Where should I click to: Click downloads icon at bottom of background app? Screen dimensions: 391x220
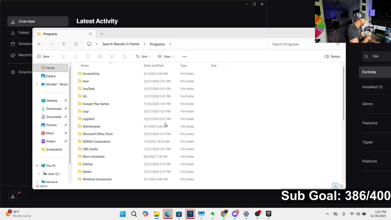(x=13, y=196)
